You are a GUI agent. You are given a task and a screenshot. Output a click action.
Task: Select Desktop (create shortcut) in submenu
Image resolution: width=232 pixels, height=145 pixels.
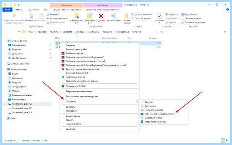[x=159, y=114]
